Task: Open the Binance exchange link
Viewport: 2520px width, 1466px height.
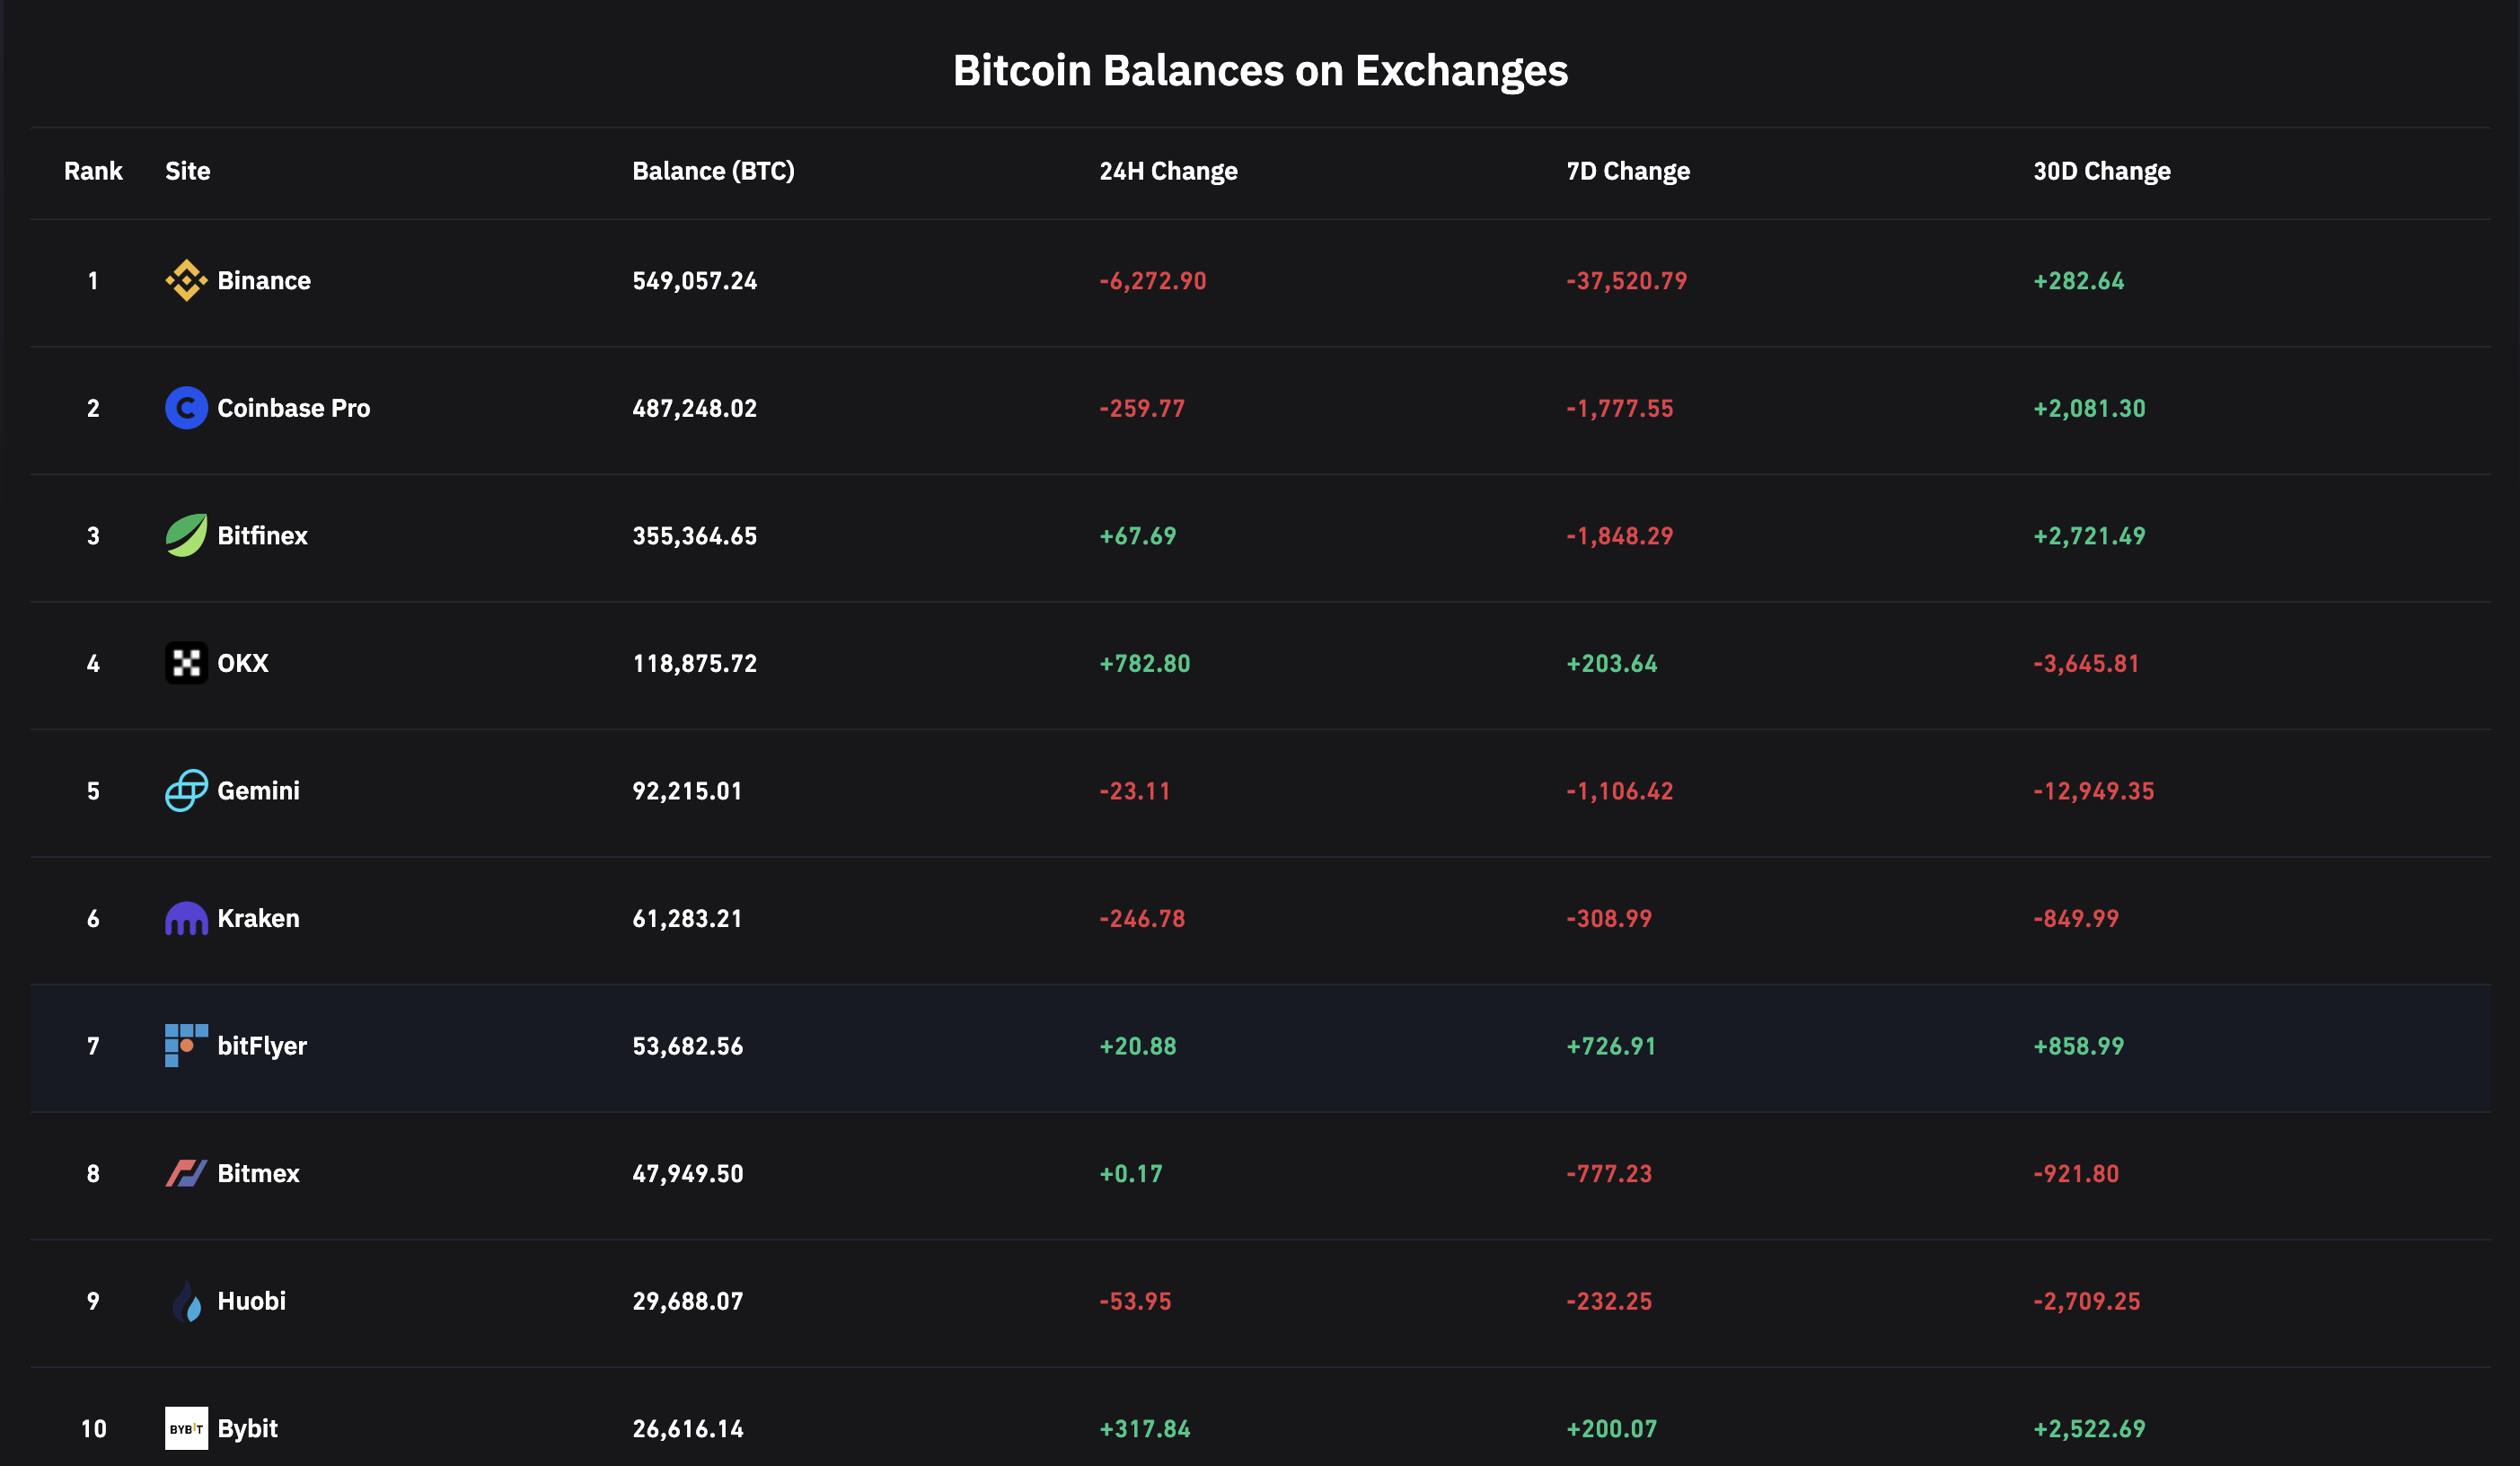Action: (x=264, y=281)
